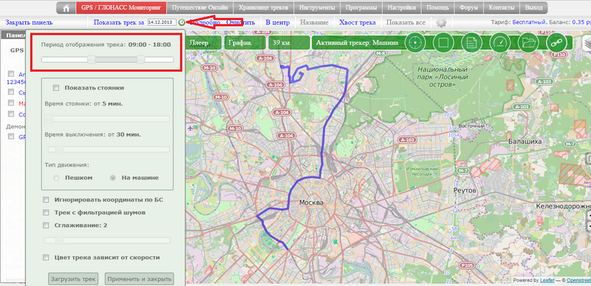This screenshot has height=286, width=591.
Task: Select the Пешком radio button
Action: click(x=56, y=178)
